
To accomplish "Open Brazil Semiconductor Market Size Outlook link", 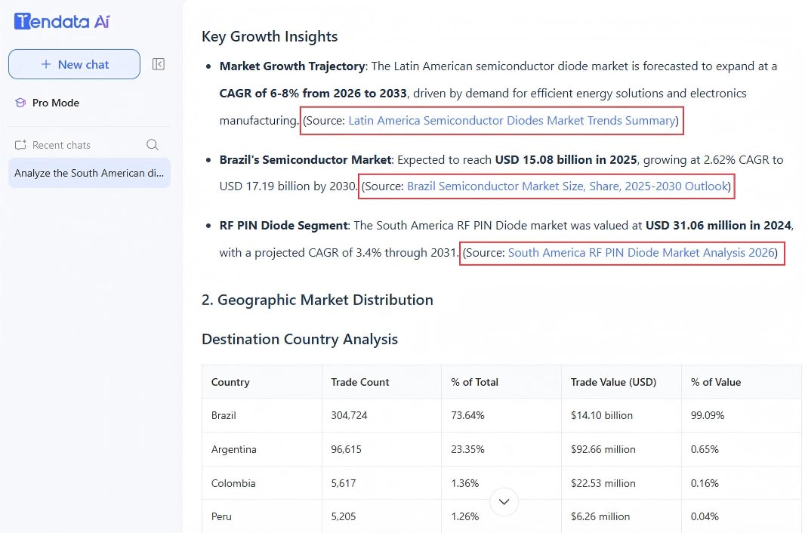I will (567, 186).
